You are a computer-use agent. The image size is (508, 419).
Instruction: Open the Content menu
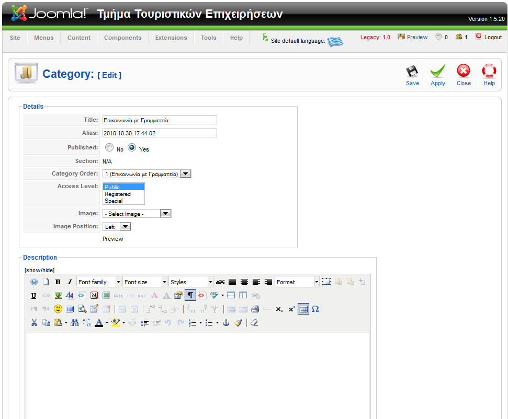[x=78, y=38]
